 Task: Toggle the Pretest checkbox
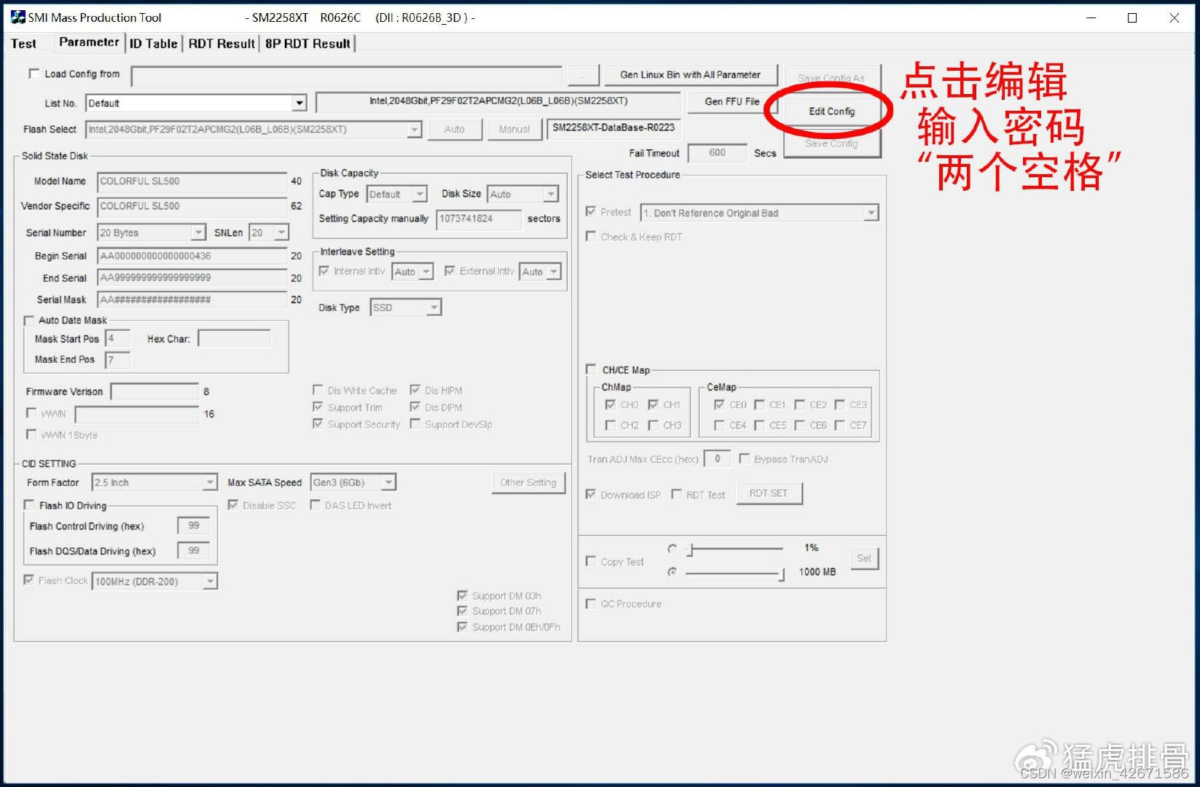591,211
